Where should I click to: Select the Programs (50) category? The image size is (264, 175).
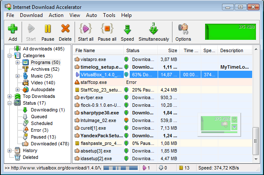coord(45,62)
